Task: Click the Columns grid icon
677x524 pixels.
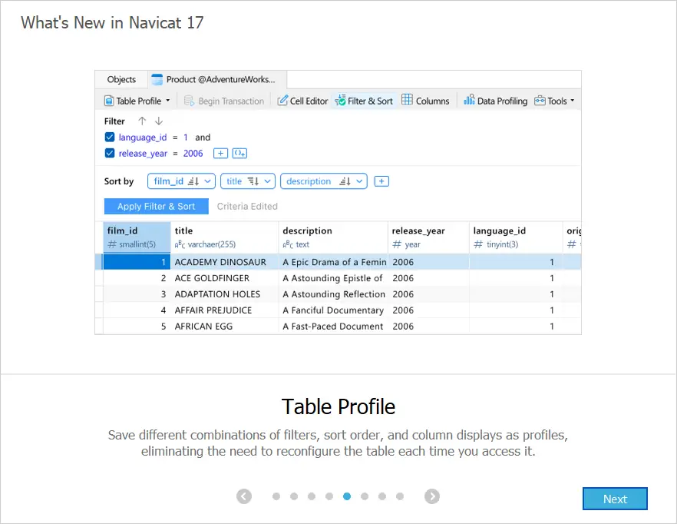Action: 408,101
